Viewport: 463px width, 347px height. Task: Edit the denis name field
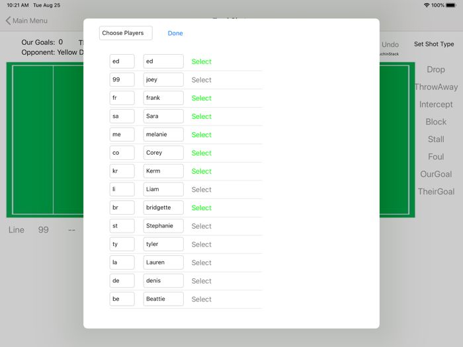(163, 281)
